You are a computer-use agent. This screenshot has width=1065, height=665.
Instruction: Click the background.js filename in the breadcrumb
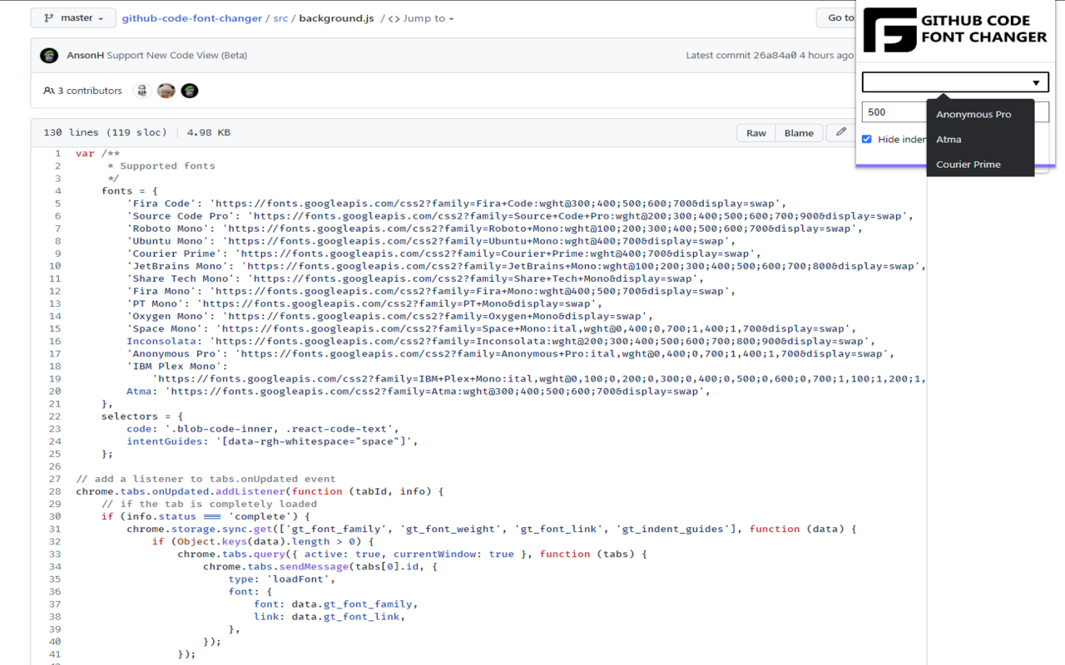(336, 18)
